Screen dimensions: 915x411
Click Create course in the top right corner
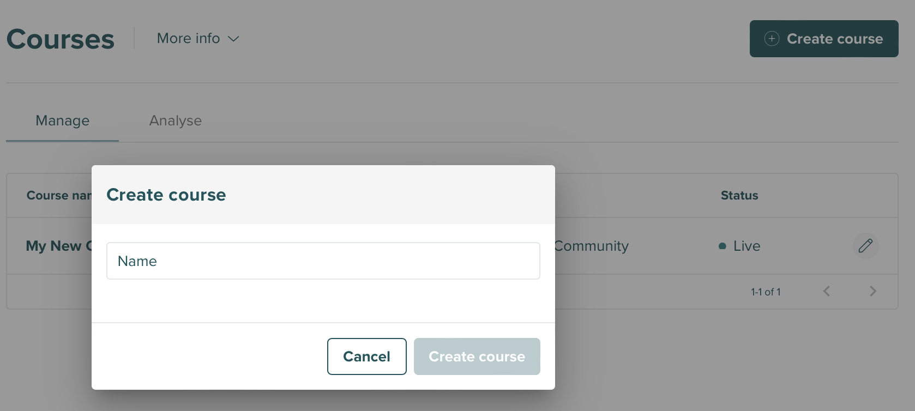tap(823, 39)
